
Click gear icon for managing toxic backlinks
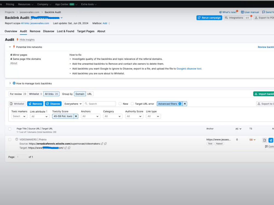pyautogui.click(x=14, y=83)
